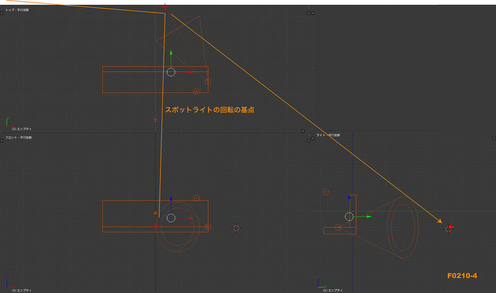The width and height of the screenshot is (496, 293).
Task: Click the white manipulator circle in Right view
Action: point(349,217)
